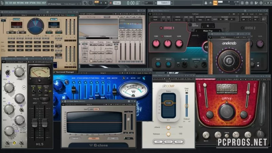
Task: Click the DIST LVL slider handle
Action: pos(248,92)
